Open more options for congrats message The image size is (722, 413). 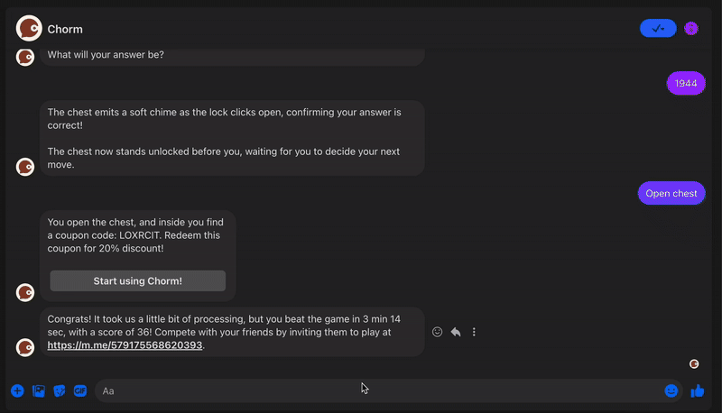(x=474, y=332)
